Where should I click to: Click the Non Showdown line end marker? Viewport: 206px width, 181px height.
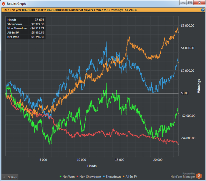point(178,144)
